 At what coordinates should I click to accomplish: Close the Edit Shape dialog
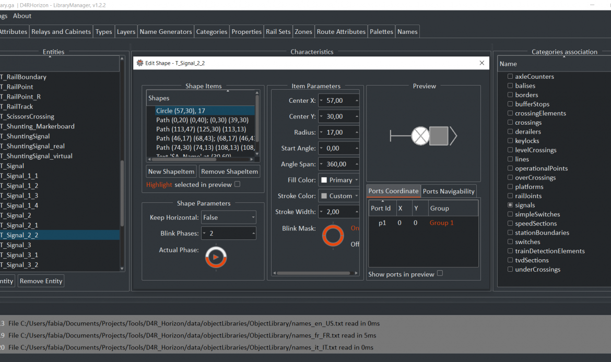pyautogui.click(x=481, y=63)
